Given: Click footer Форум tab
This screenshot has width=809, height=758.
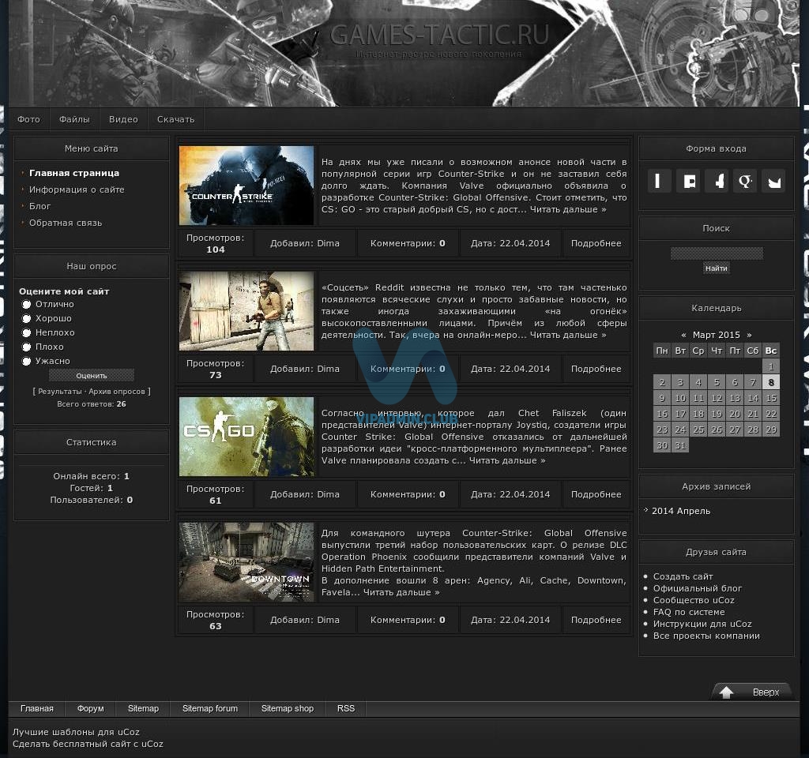Looking at the screenshot, I should click(91, 708).
